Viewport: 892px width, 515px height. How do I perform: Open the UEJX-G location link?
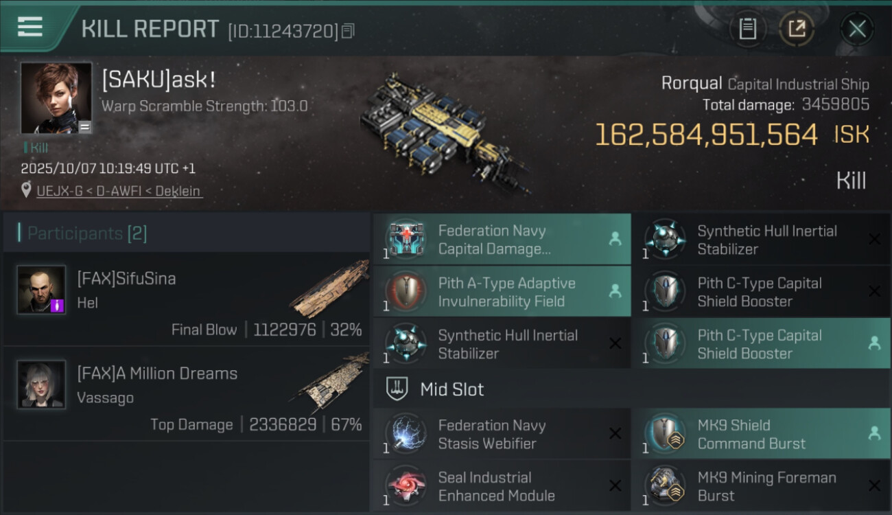point(119,191)
